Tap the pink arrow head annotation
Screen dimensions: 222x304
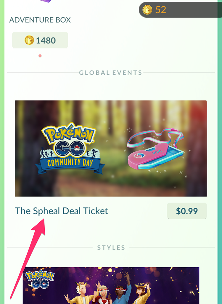tap(39, 226)
